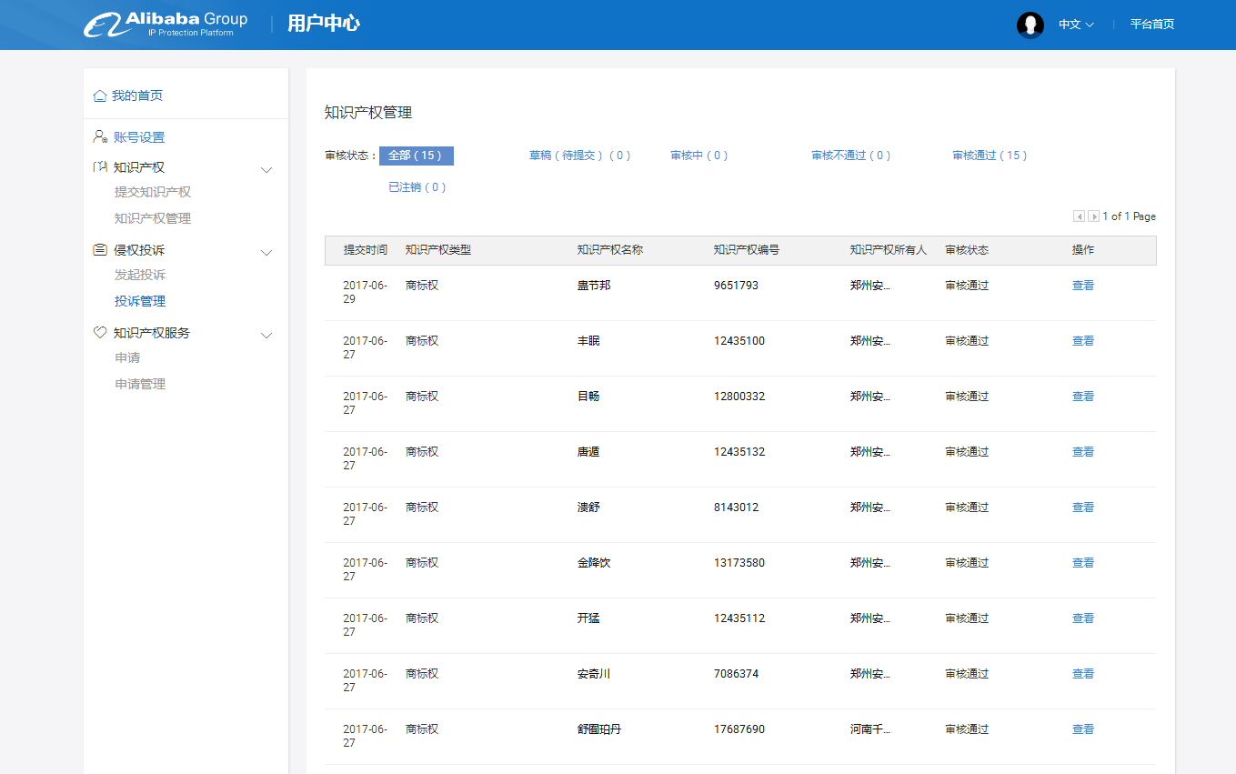Open 申请管理 in sidebar
1236x774 pixels.
(x=140, y=384)
